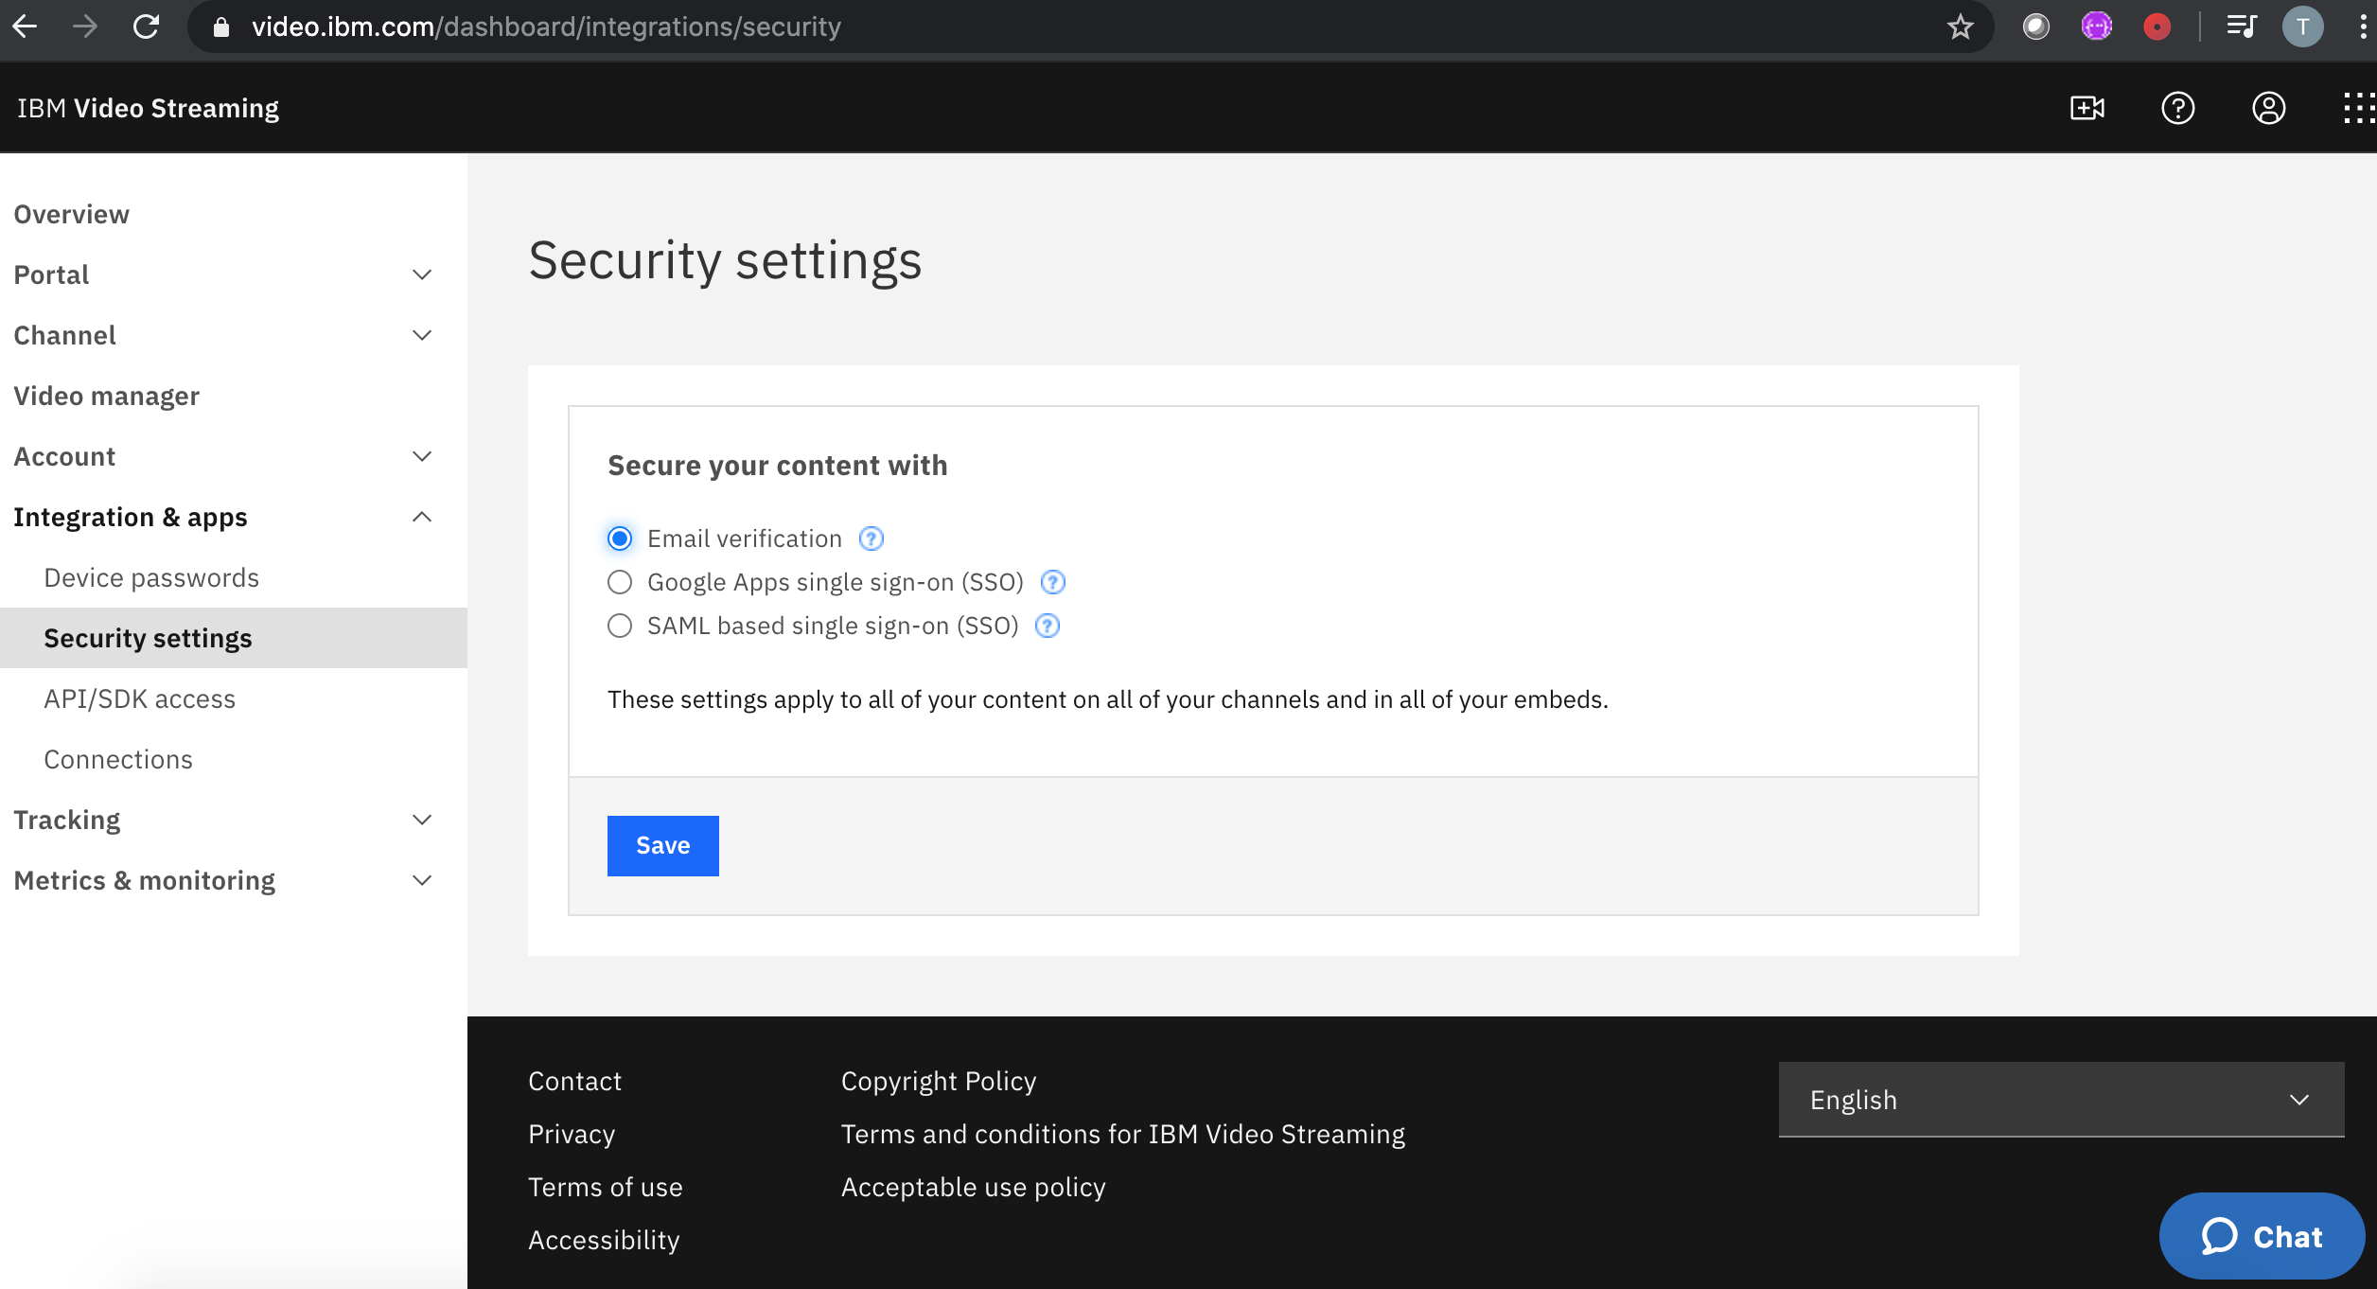Open the Chrome profile avatar T

(2303, 26)
